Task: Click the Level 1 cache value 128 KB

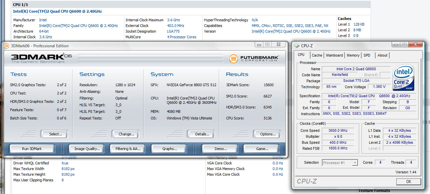Action: point(359,24)
